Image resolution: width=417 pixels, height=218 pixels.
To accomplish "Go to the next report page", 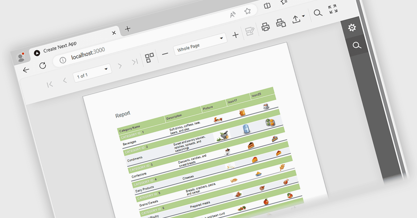I will click(120, 66).
